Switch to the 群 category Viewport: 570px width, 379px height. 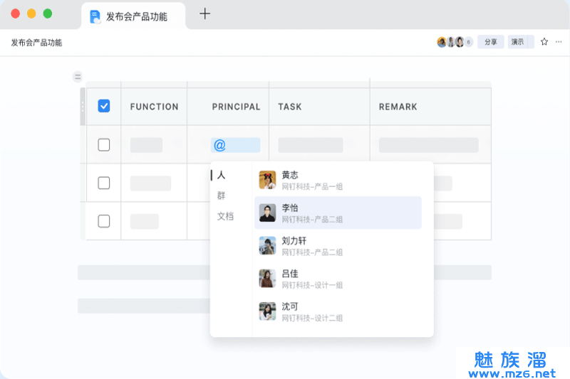pos(222,196)
